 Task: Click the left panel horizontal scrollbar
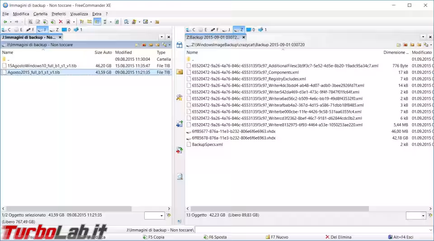pos(68,209)
